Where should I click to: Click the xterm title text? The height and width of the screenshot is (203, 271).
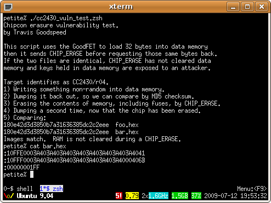click(x=121, y=7)
